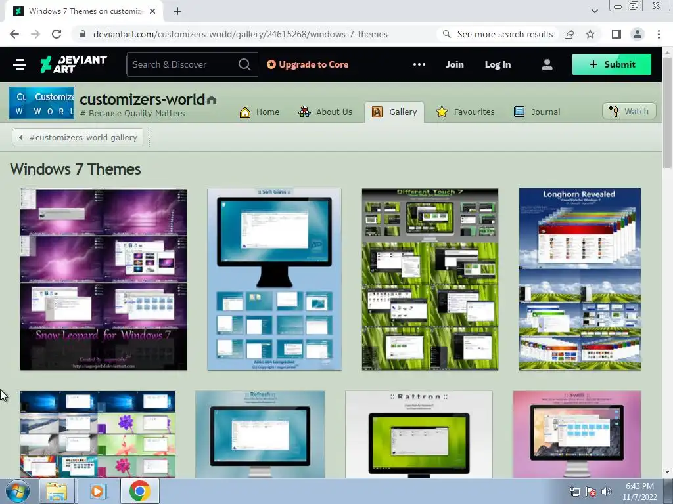
Task: Open Chrome three-dot menu
Action: pos(659,34)
